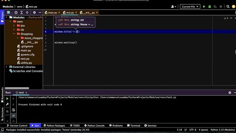
Task: Run the current file with green play button
Action: click(x=204, y=7)
